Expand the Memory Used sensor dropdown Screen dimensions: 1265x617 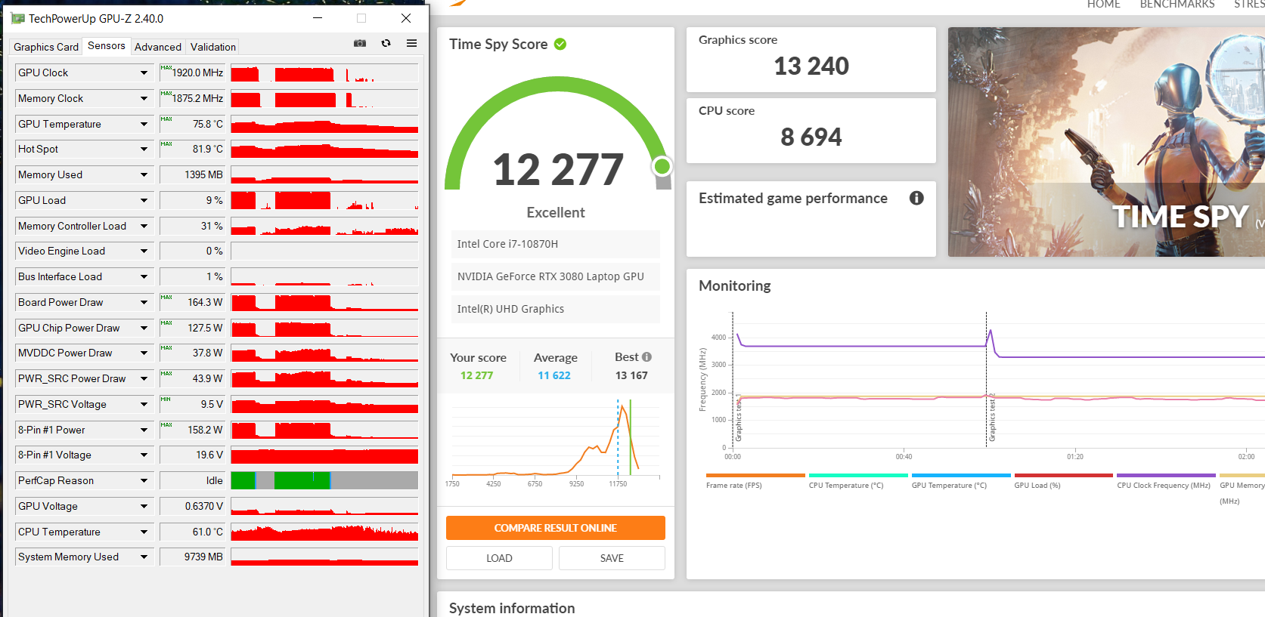tap(144, 174)
